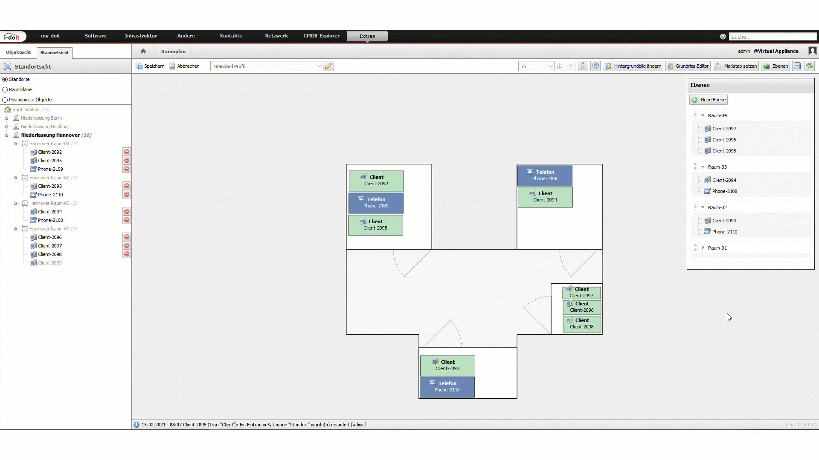Remove Client-2096 using its red minus icon

[x=127, y=237]
